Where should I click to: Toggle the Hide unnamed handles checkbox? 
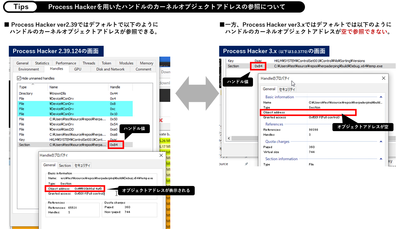coord(19,78)
